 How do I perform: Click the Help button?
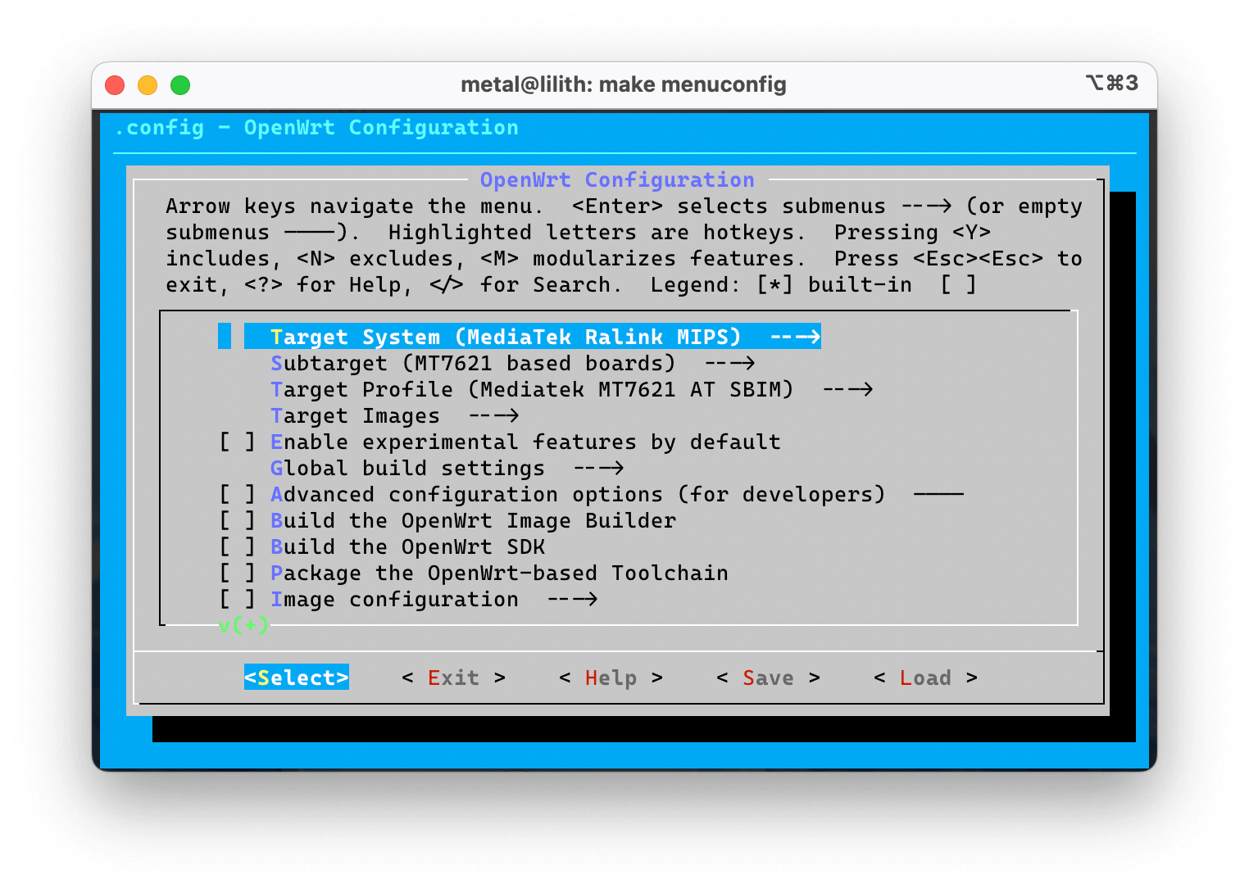coord(611,678)
